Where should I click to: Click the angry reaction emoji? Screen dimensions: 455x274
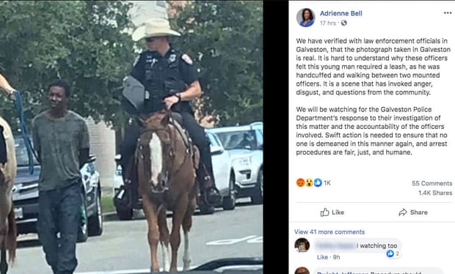[300, 182]
